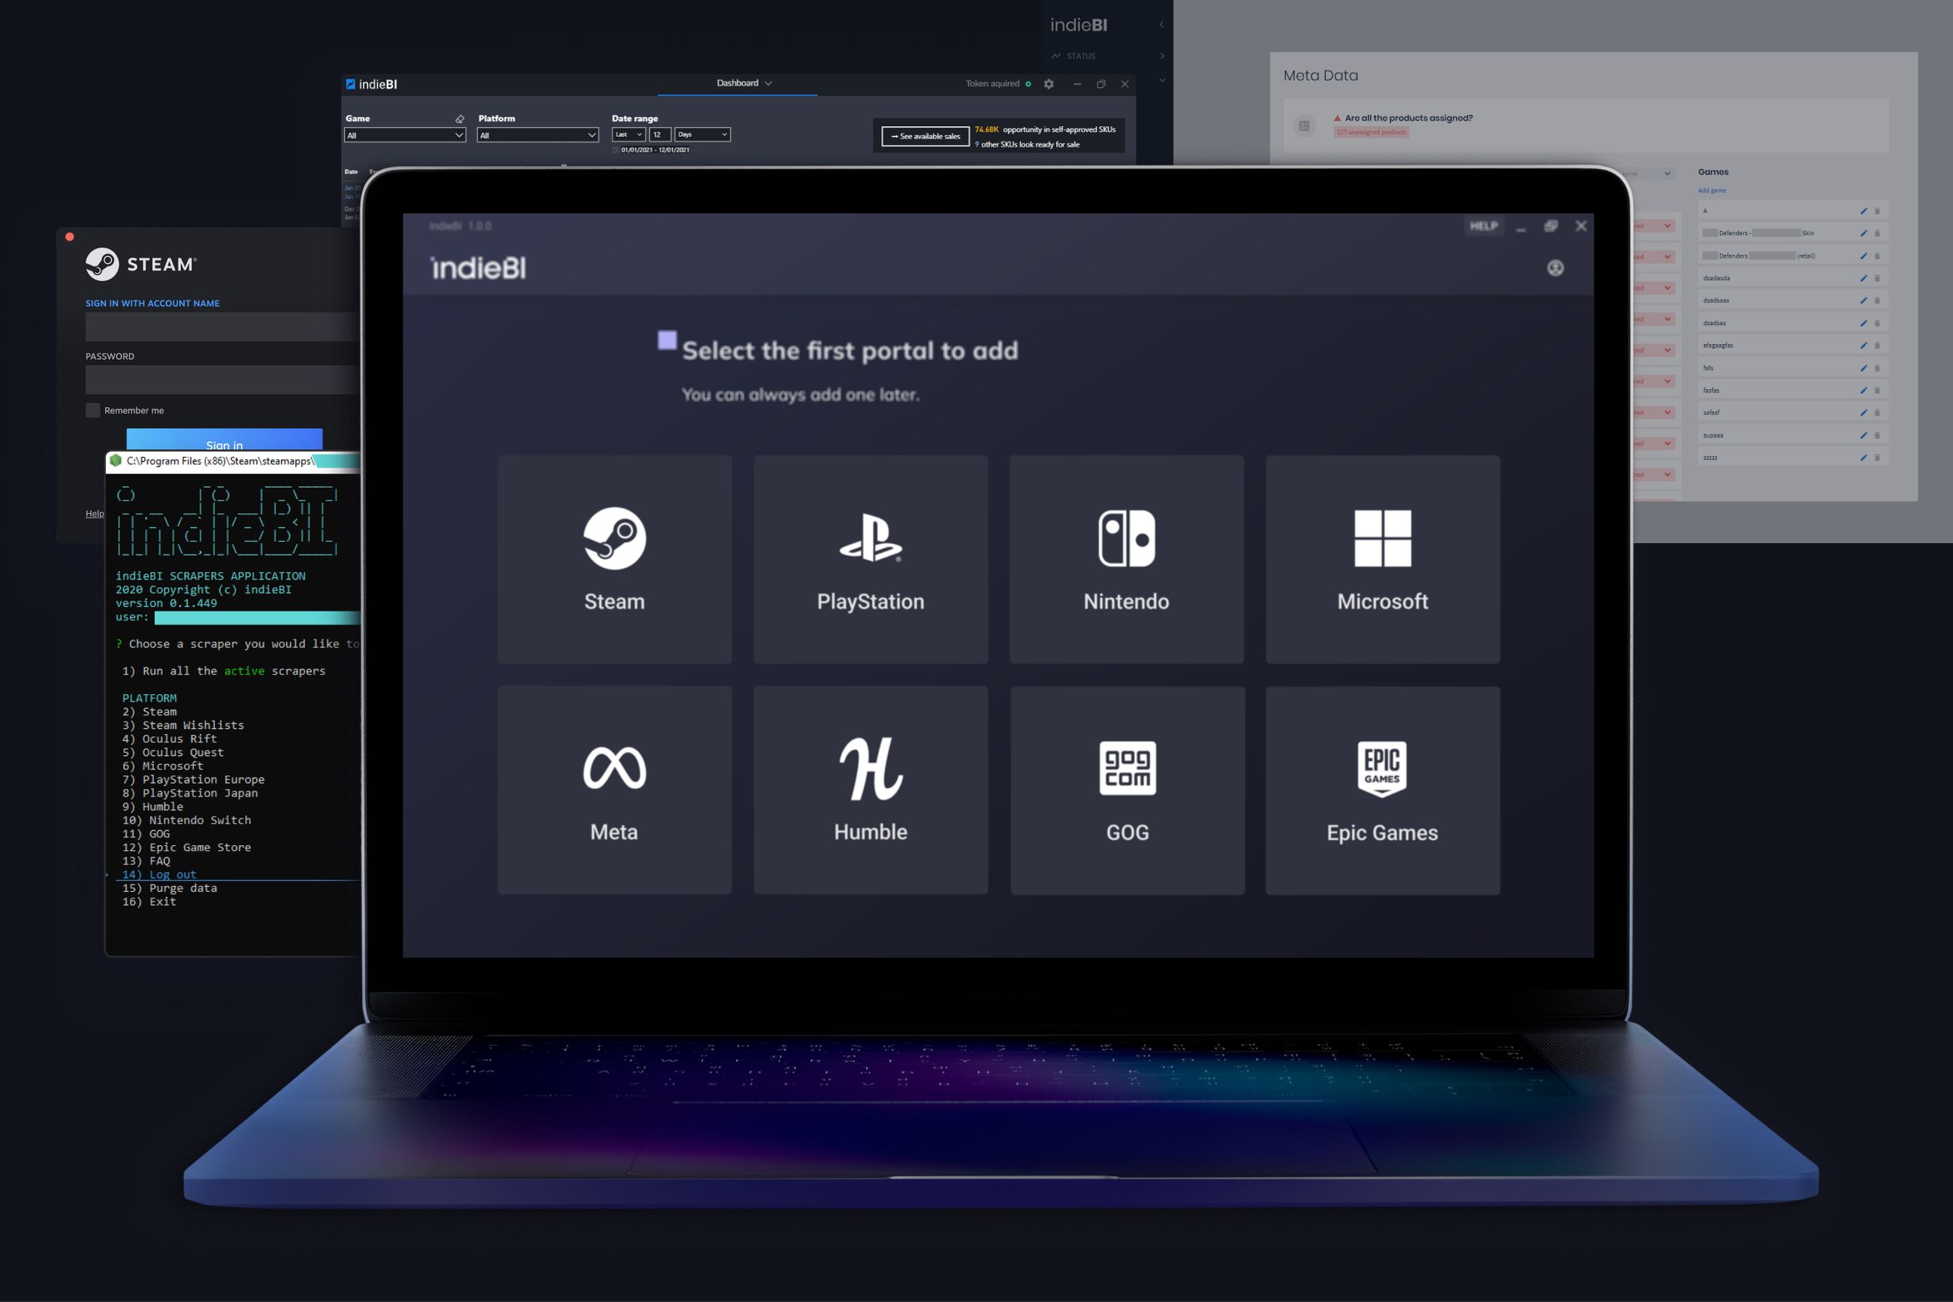
Task: Select the PlayStation portal card
Action: pyautogui.click(x=870, y=559)
